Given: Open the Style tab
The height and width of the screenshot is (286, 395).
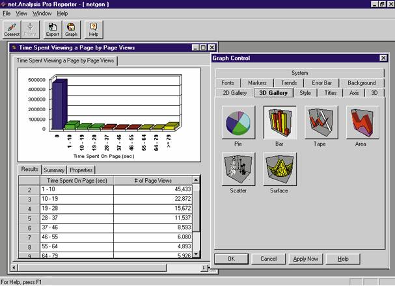Looking at the screenshot, I should click(x=305, y=93).
